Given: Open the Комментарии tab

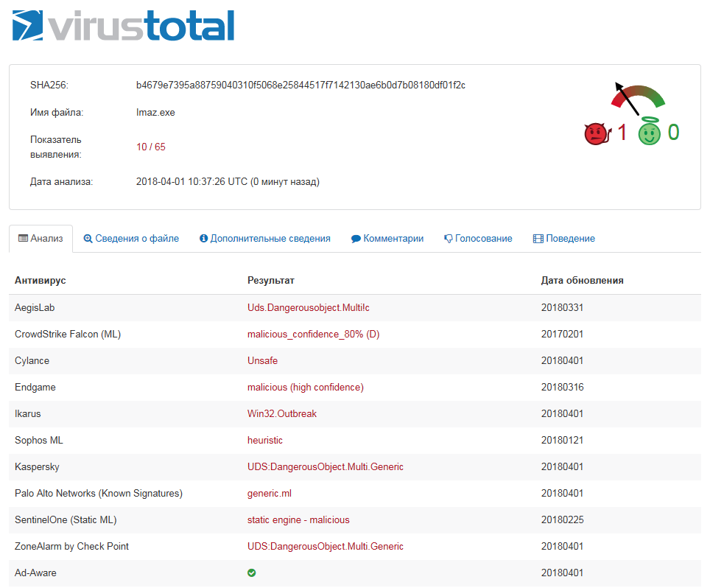Looking at the screenshot, I should pyautogui.click(x=387, y=239).
